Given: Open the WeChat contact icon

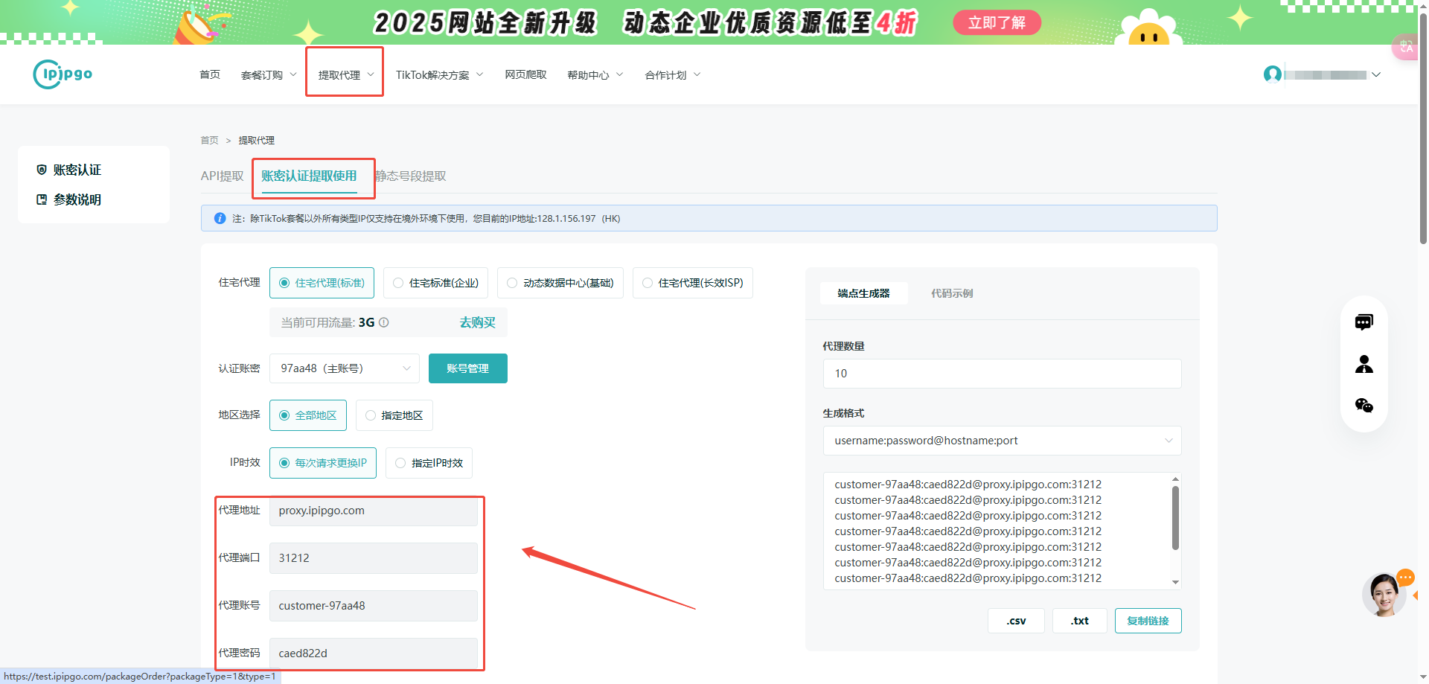Looking at the screenshot, I should [1364, 406].
